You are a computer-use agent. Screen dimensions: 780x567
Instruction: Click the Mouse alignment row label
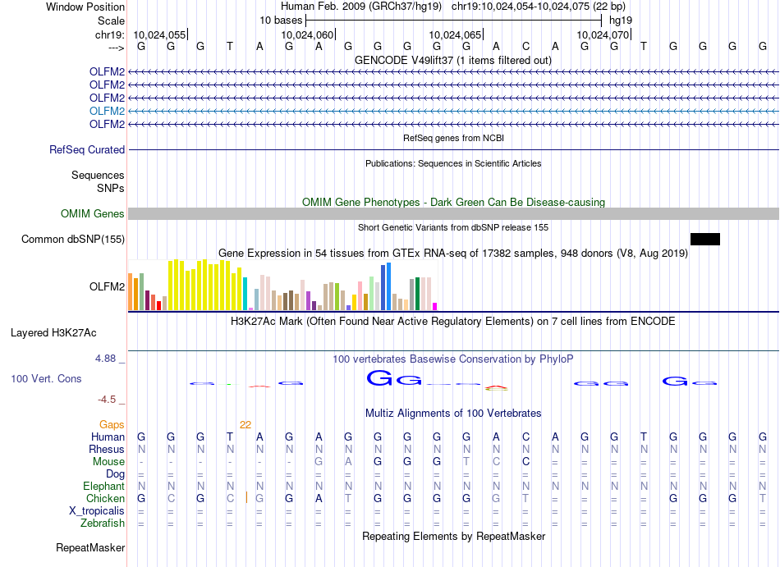click(108, 462)
